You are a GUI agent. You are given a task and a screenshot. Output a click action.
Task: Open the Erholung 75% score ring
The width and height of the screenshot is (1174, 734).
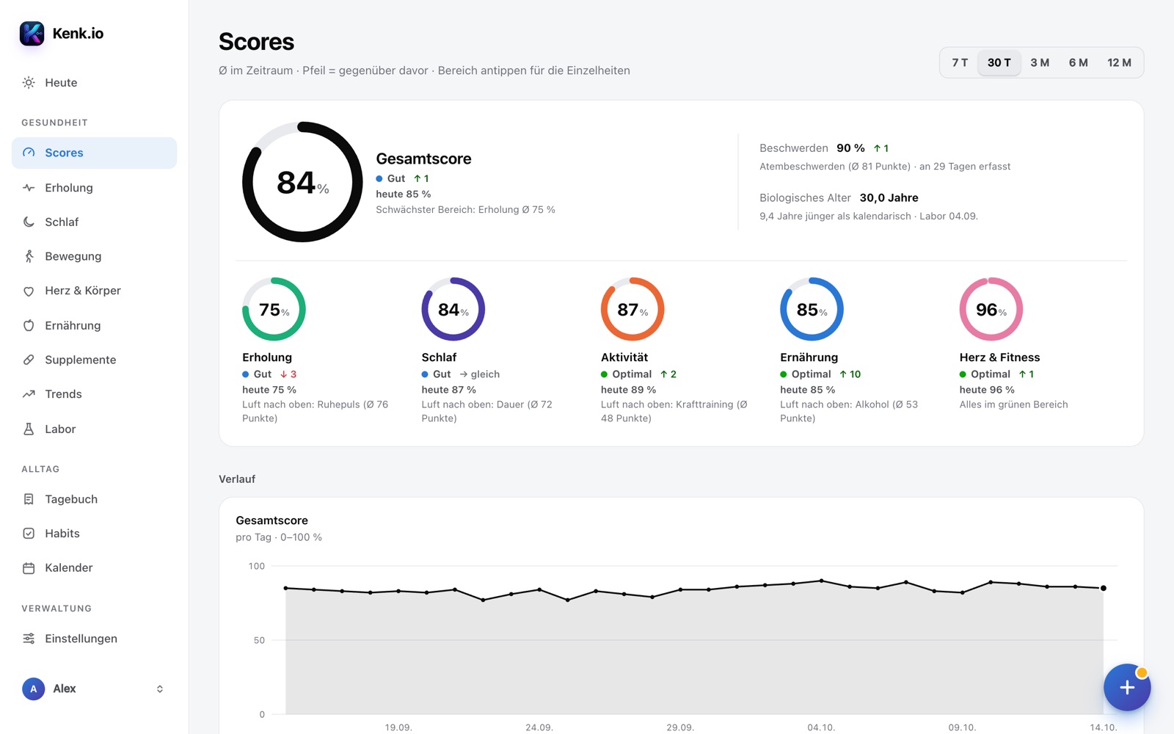[274, 309]
